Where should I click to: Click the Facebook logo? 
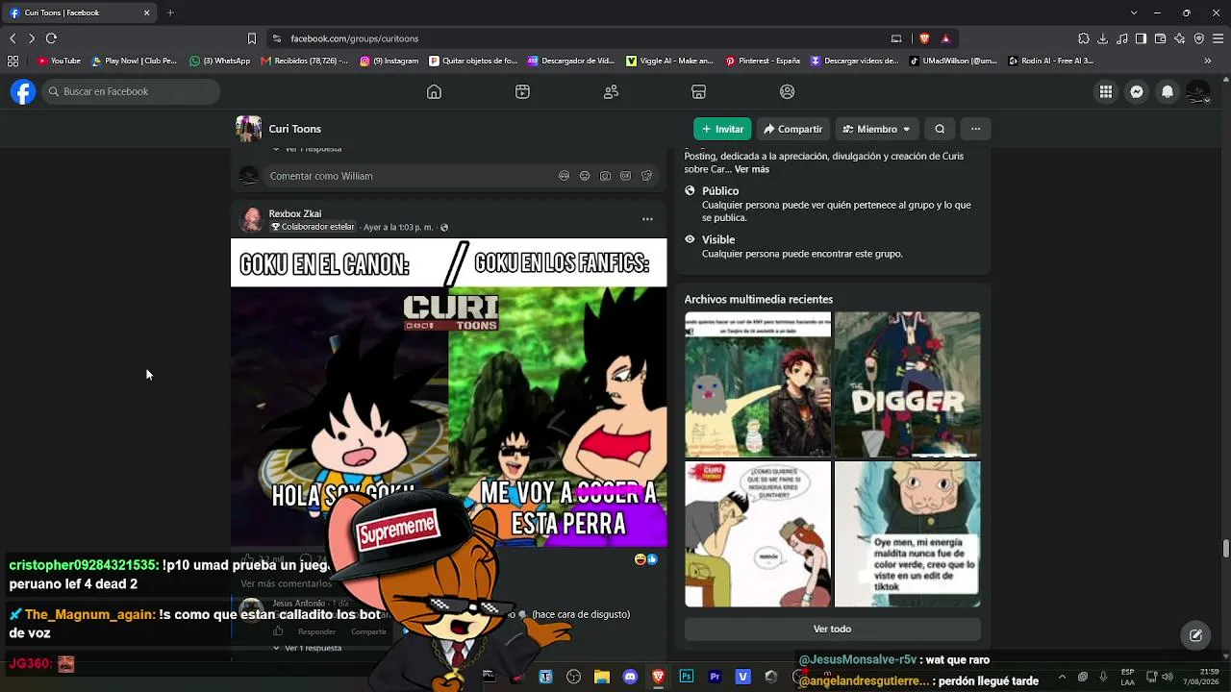point(23,91)
